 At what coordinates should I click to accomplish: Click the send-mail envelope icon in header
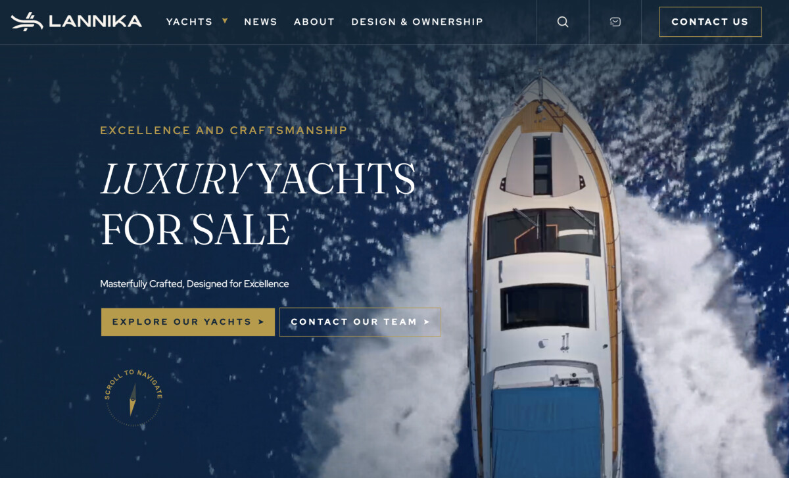click(615, 22)
